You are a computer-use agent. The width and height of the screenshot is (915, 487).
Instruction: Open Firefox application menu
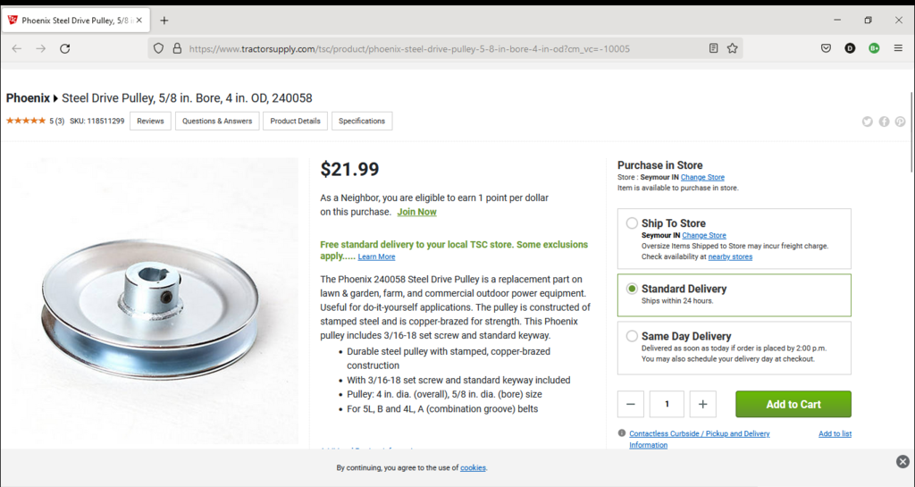(x=898, y=48)
